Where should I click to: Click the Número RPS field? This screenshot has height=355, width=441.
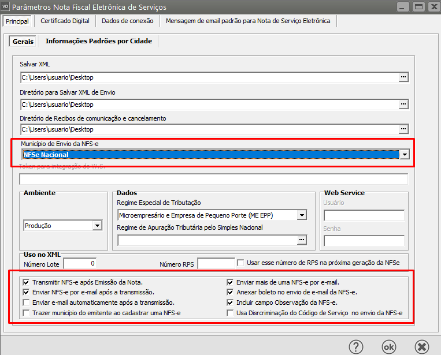click(x=216, y=263)
